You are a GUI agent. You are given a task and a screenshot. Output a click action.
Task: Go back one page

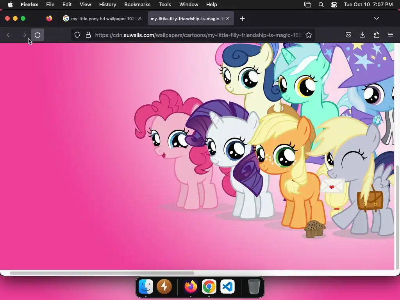[9, 35]
